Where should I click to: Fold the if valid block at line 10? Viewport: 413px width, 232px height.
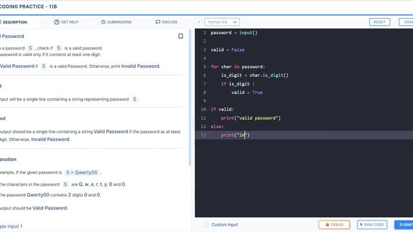click(x=208, y=110)
